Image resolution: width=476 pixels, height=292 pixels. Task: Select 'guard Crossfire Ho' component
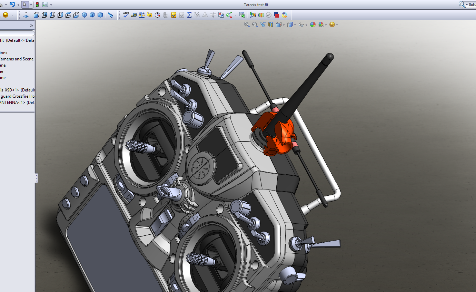(x=17, y=96)
